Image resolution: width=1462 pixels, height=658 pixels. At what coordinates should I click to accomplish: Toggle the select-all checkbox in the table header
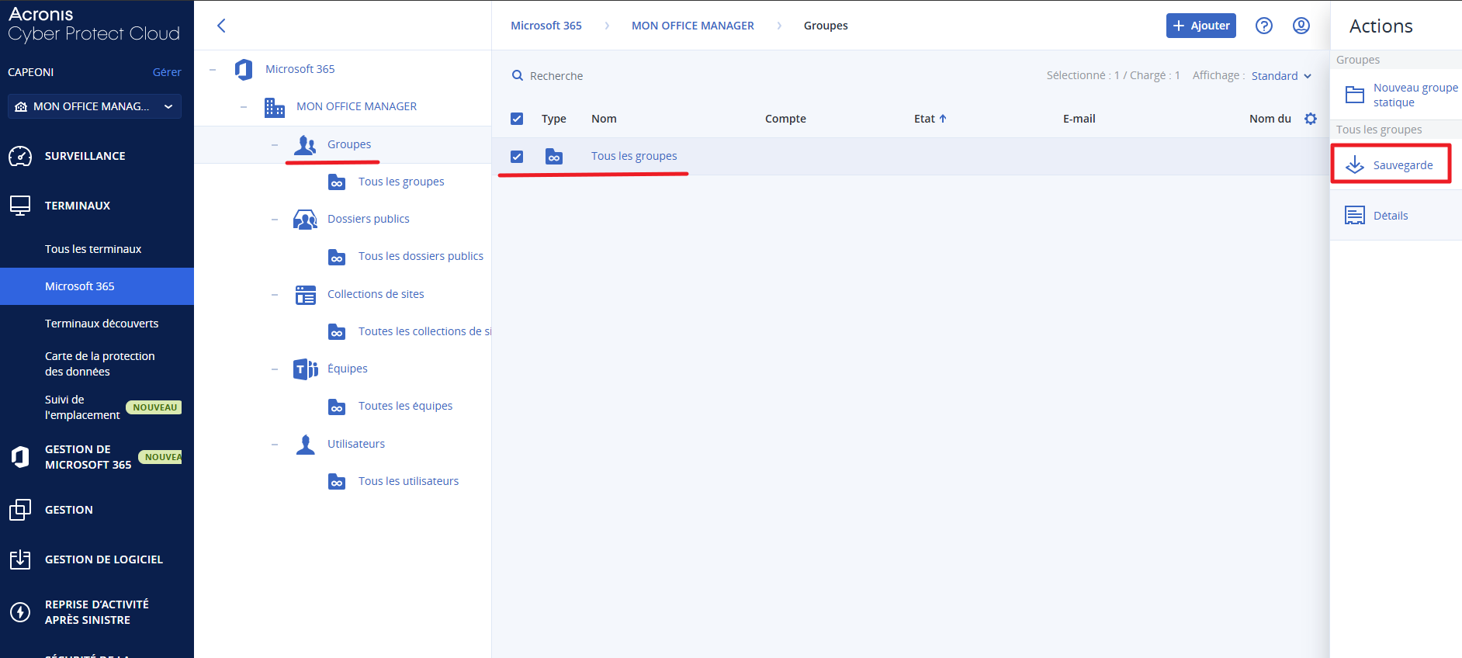517,119
